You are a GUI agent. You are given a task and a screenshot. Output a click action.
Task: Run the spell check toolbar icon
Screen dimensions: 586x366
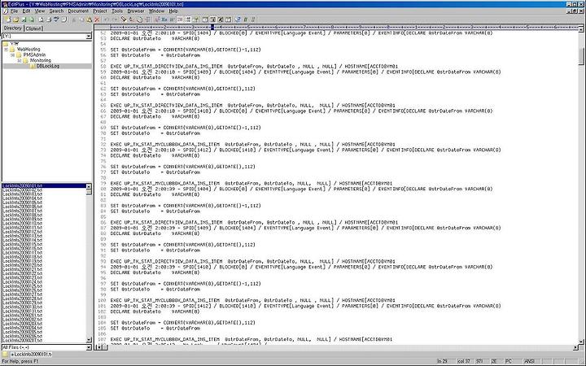56,20
